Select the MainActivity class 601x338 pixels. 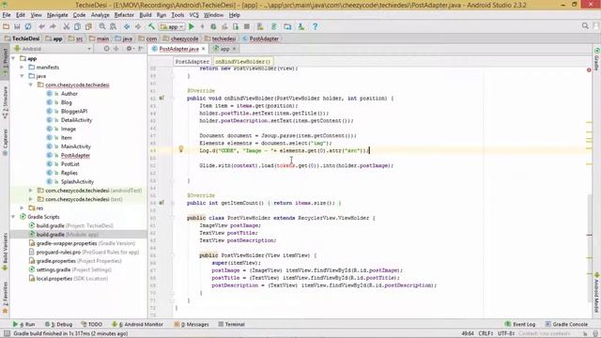pos(76,146)
